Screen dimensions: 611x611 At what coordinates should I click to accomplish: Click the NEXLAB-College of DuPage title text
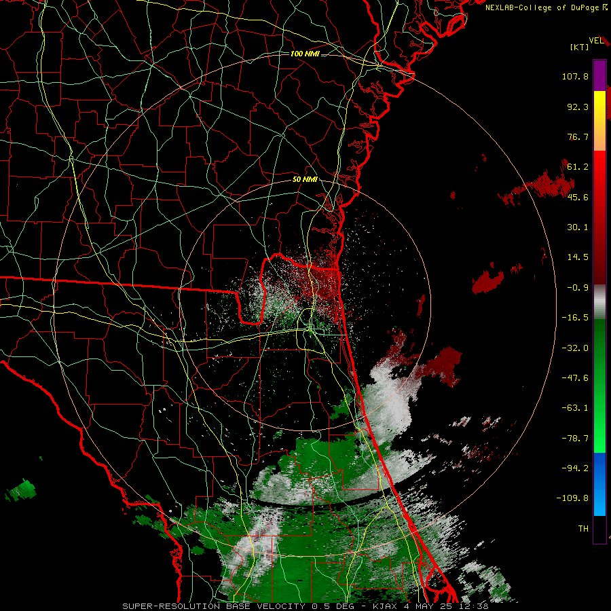click(x=542, y=7)
